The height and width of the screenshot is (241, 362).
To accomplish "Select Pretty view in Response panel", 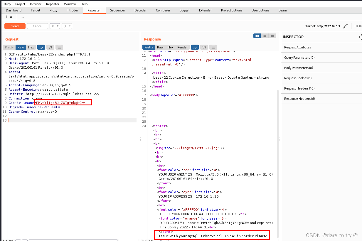I will point(149,47).
